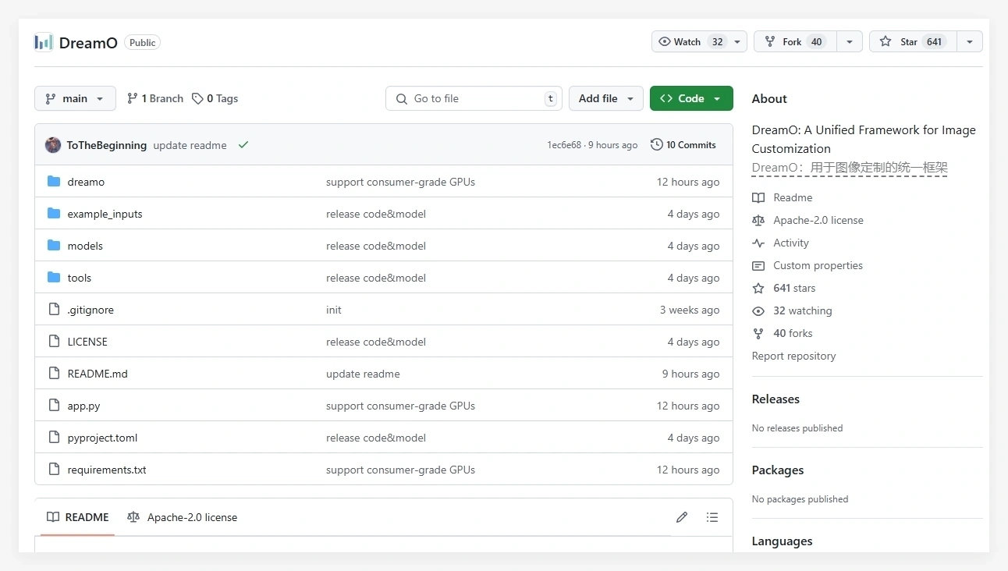Star the DreamO repository
The height and width of the screenshot is (571, 1008).
tap(910, 42)
